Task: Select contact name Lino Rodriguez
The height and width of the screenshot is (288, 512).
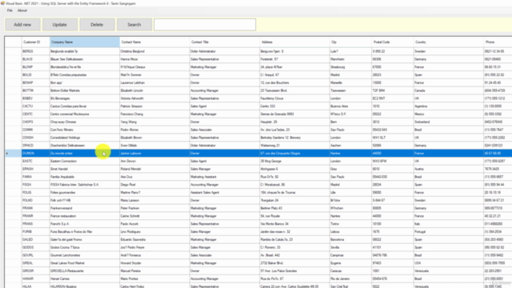Action: tap(154, 231)
